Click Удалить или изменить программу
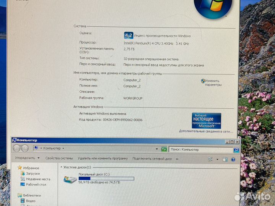Image resolution: width=275 pixels, height=206 pixels. 103,158
